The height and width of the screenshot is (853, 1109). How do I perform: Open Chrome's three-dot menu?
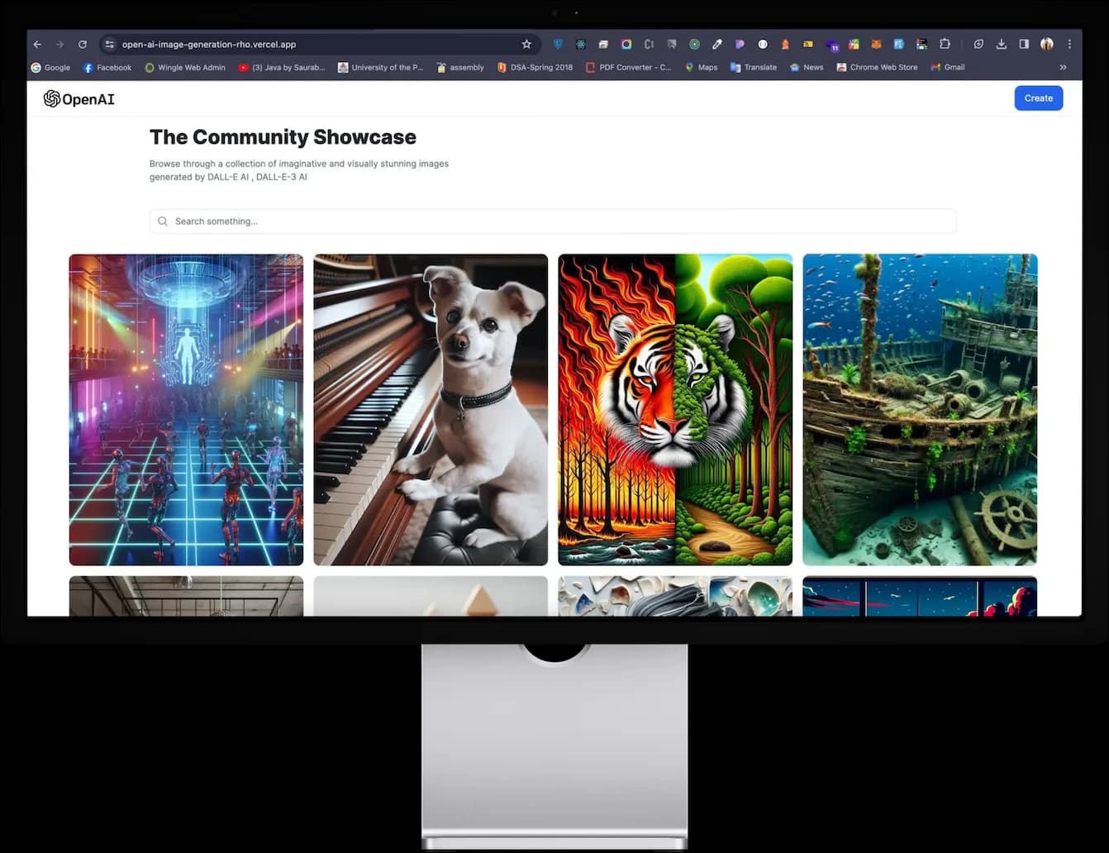[x=1069, y=44]
